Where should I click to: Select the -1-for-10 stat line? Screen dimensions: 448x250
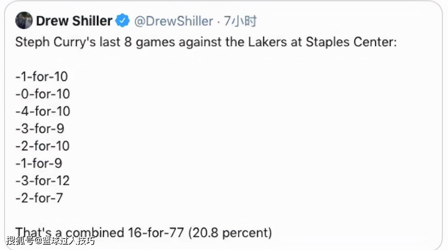pyautogui.click(x=42, y=77)
